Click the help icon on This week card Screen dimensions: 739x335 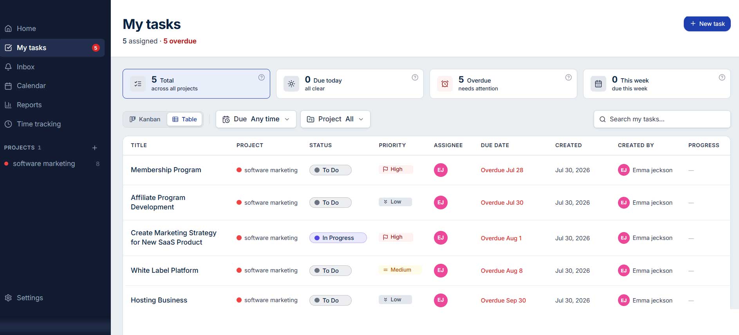722,77
